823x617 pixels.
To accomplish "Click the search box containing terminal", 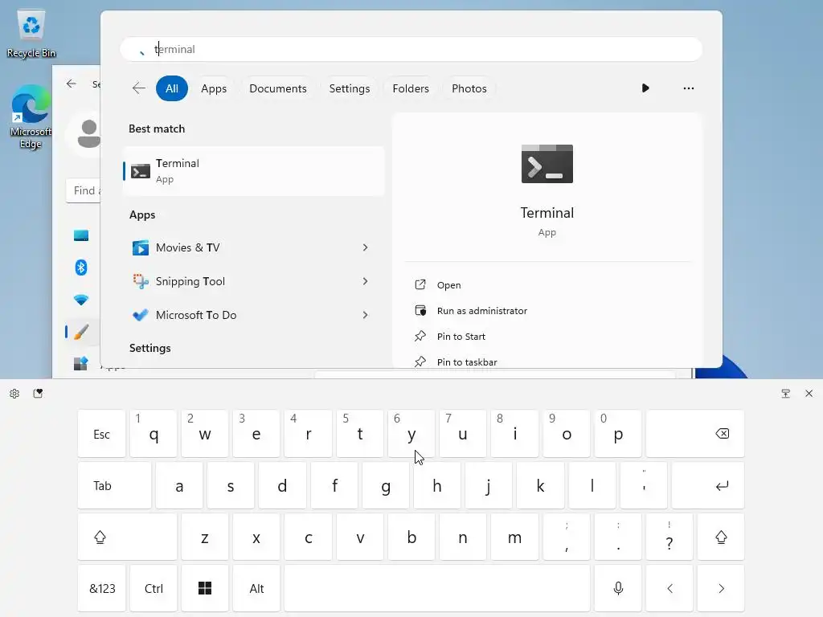I will click(411, 49).
